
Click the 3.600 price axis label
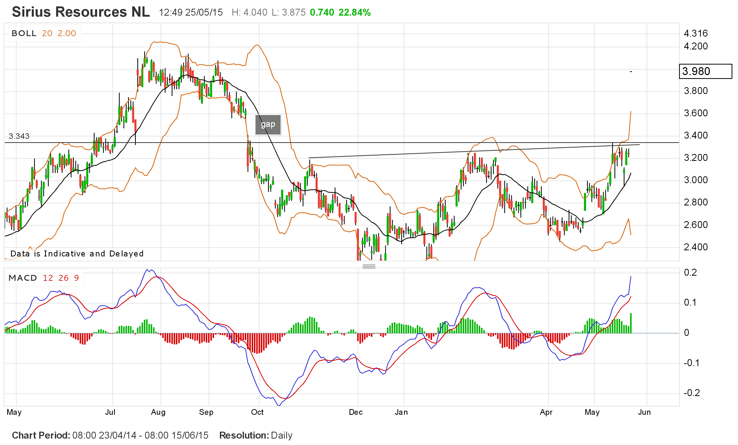tap(696, 113)
